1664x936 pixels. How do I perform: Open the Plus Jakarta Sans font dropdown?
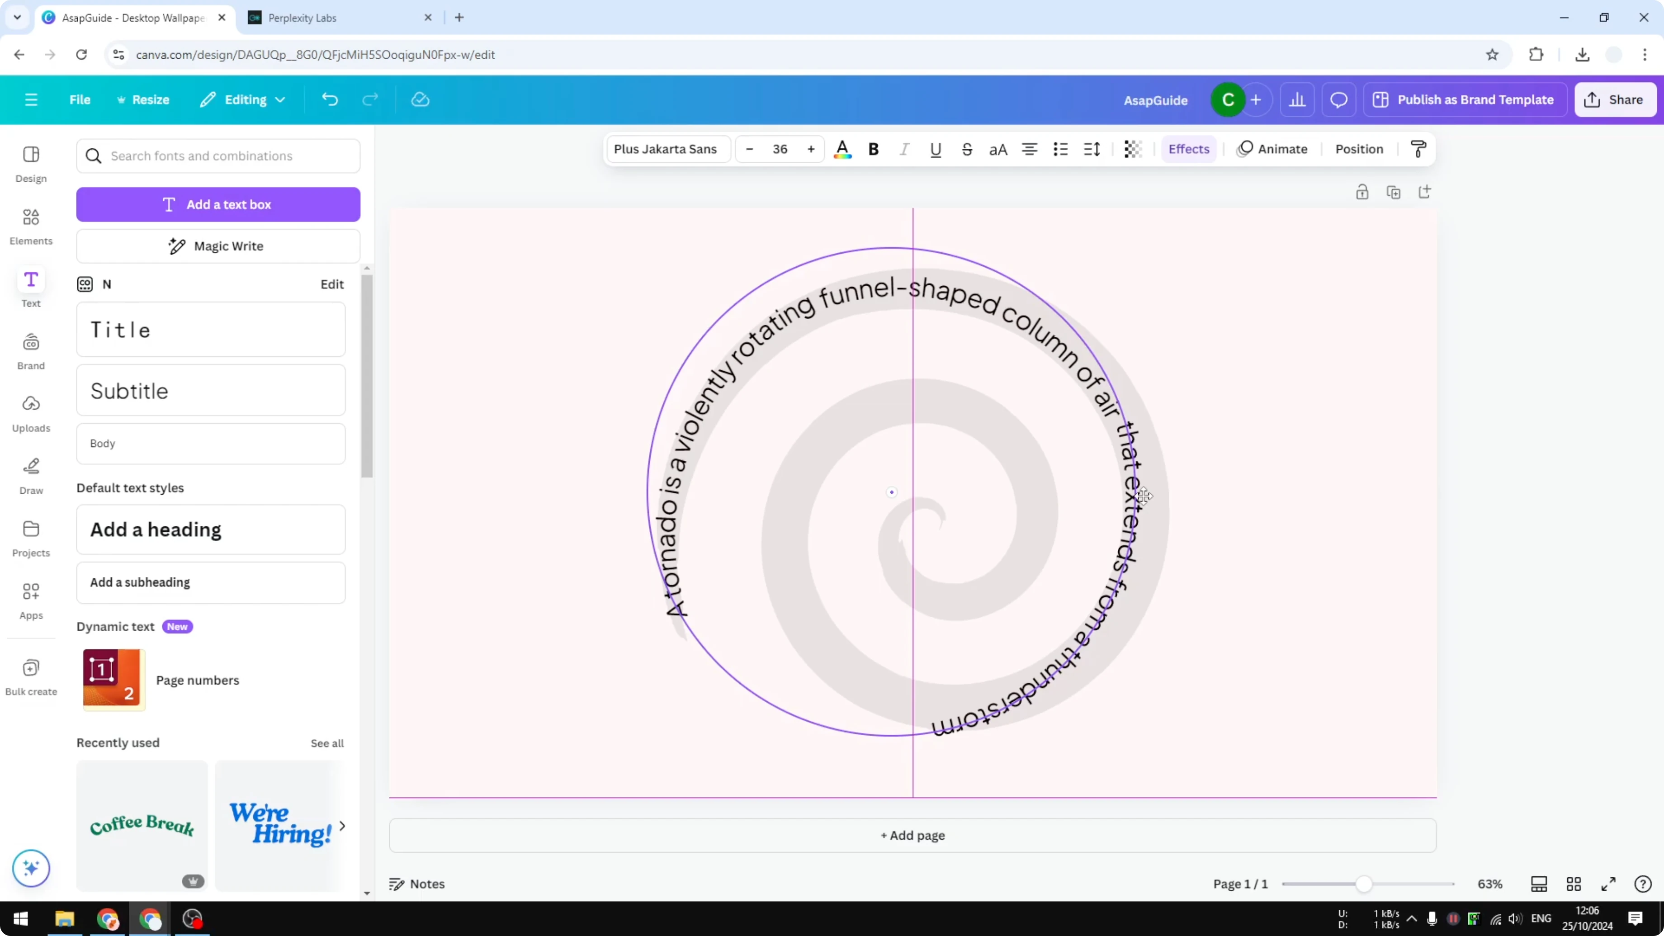(667, 149)
